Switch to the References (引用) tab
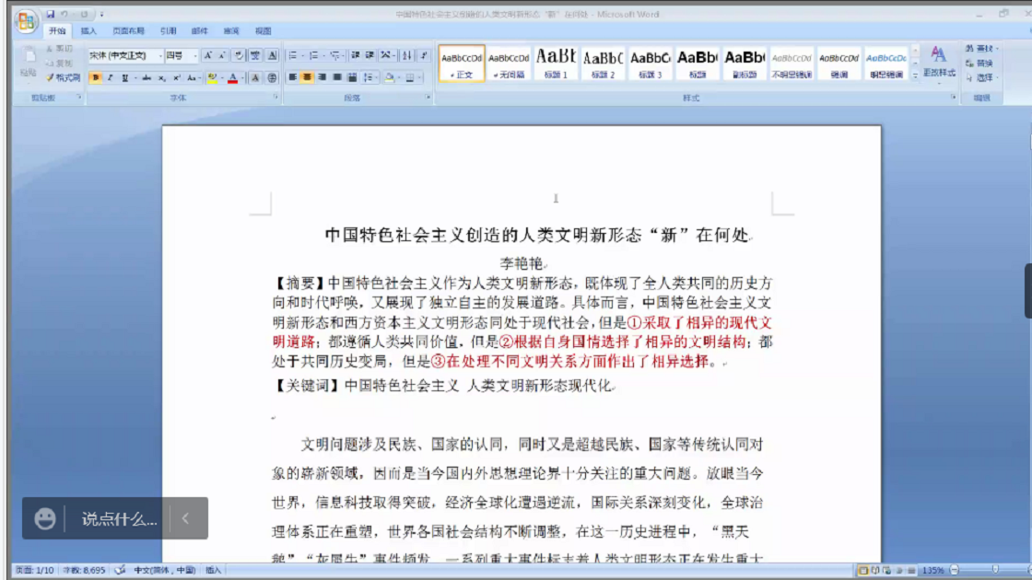The width and height of the screenshot is (1032, 580). coord(168,31)
